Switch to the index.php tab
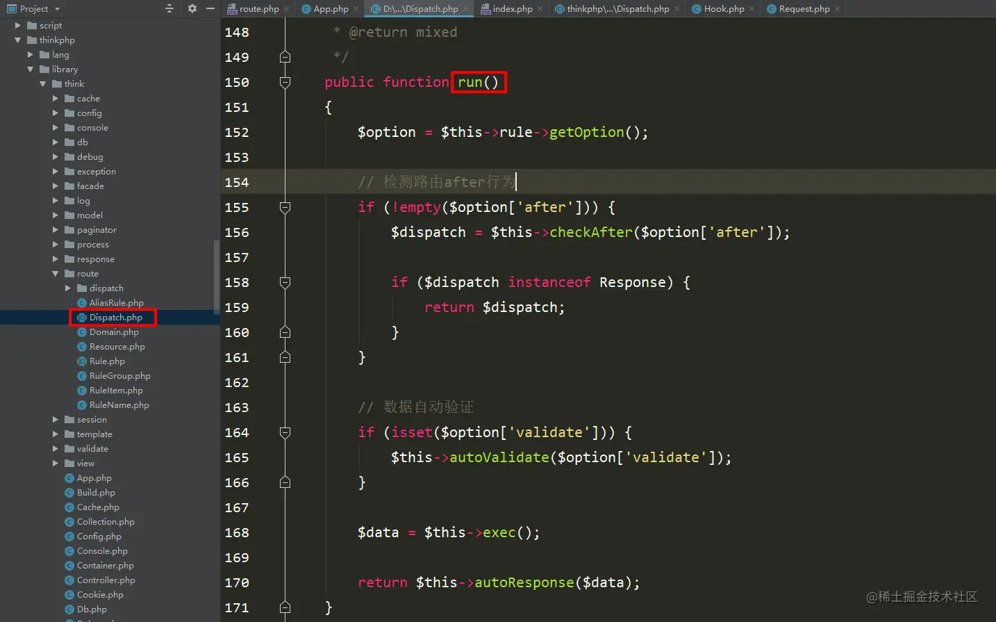The height and width of the screenshot is (622, 996). pos(513,9)
